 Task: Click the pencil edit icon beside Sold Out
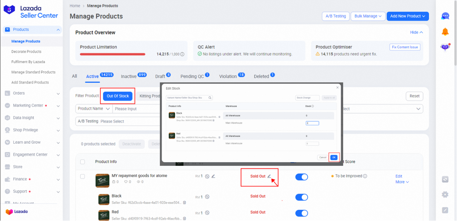point(269,176)
